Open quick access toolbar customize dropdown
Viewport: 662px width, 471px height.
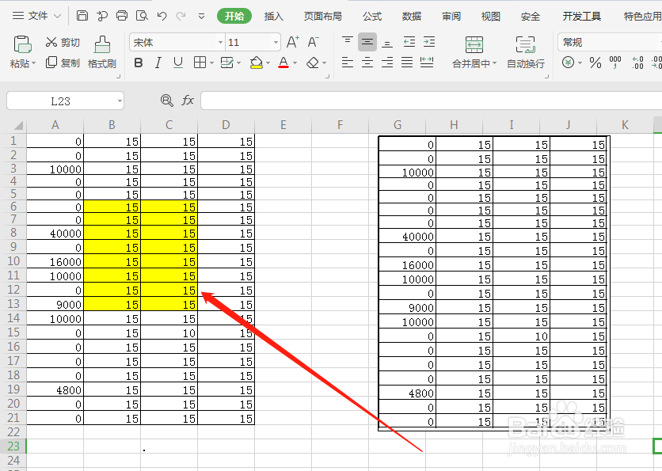[x=201, y=16]
